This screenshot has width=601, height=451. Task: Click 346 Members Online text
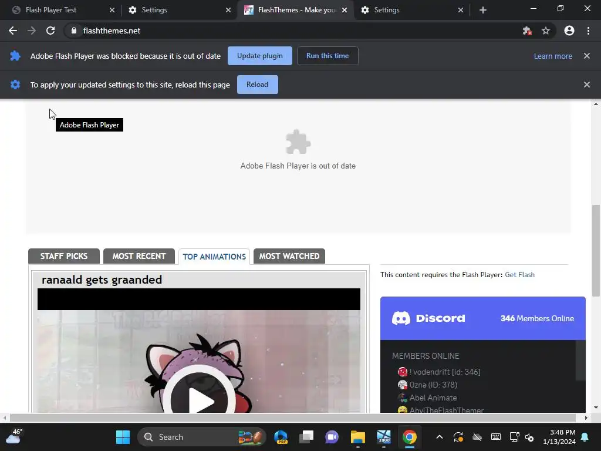point(537,318)
